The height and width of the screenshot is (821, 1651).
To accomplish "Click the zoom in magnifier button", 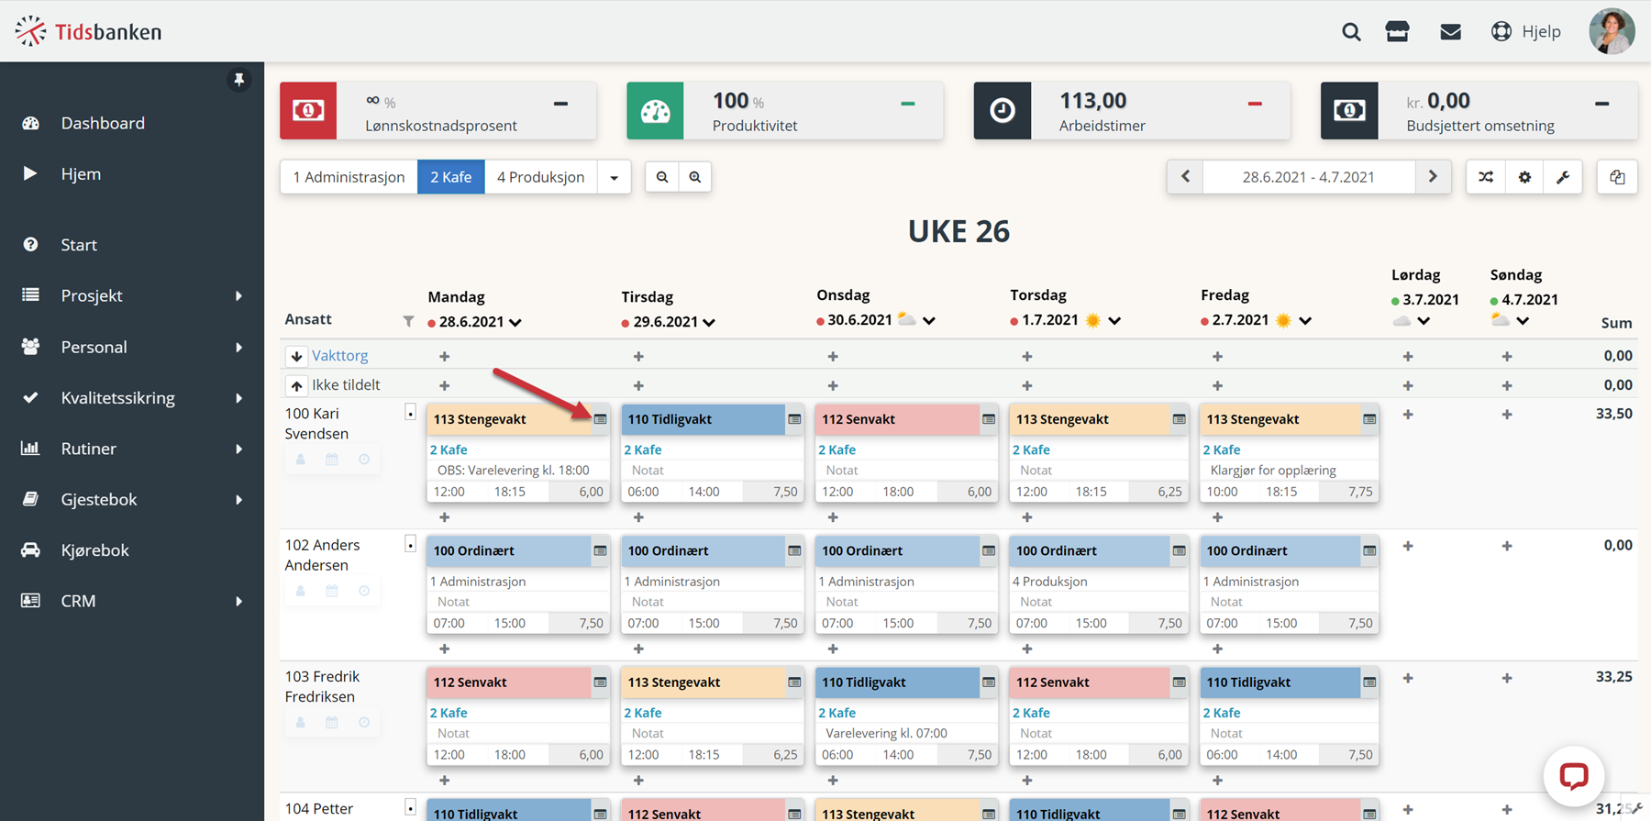I will tap(695, 177).
